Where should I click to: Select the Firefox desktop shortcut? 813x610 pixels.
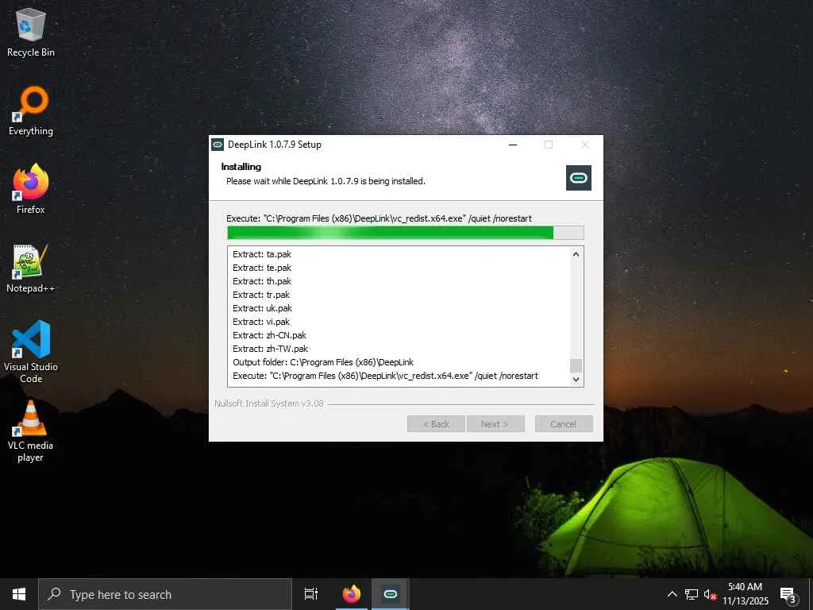(31, 189)
